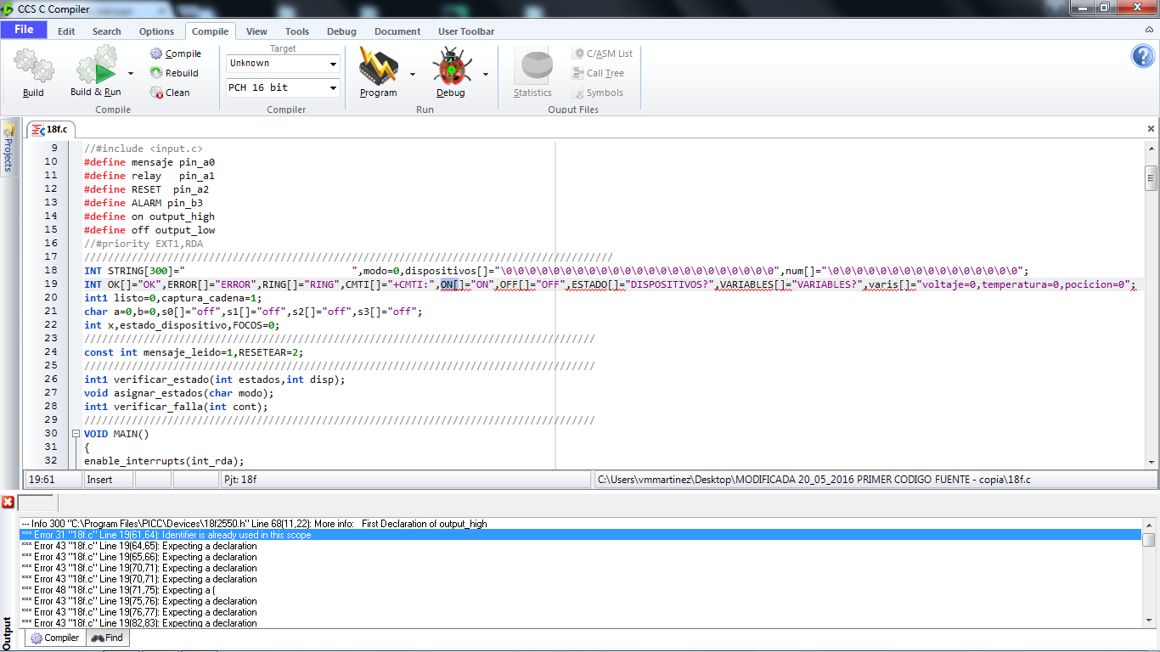Open the File menu

[24, 30]
